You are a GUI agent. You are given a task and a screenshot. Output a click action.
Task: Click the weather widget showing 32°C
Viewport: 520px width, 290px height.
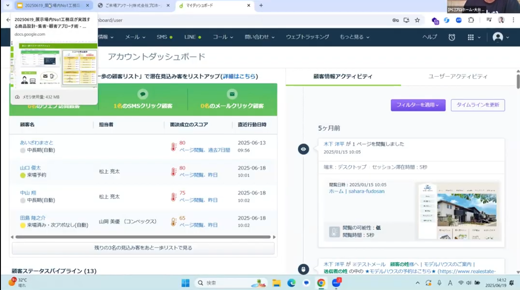point(18,282)
